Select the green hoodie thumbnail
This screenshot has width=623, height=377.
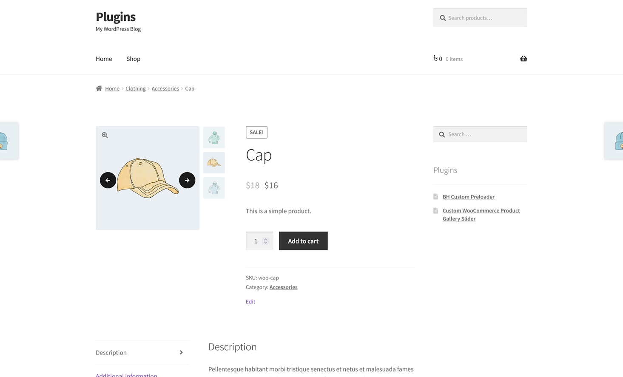coord(214,138)
